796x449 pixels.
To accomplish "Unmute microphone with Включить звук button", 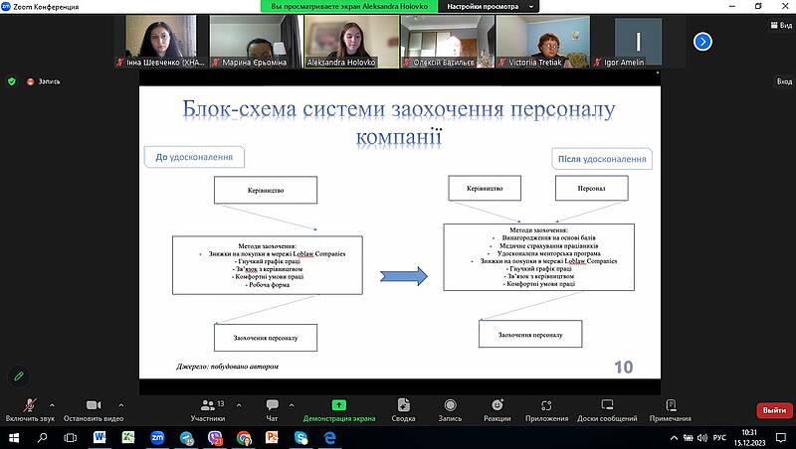I will [28, 409].
